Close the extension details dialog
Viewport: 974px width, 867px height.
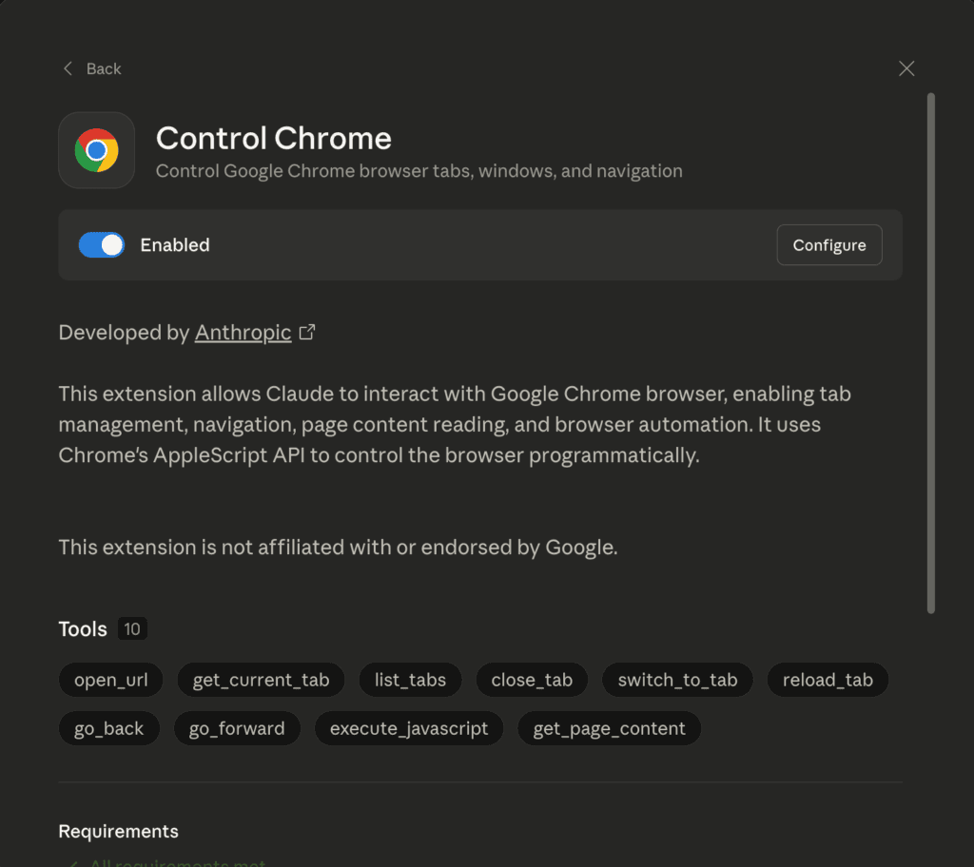click(906, 68)
